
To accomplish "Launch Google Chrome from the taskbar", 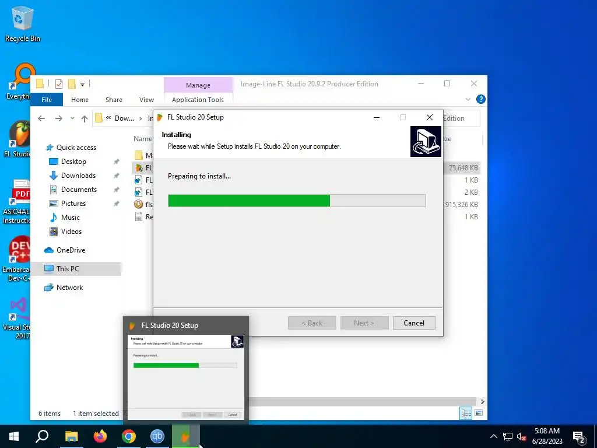I will 129,436.
